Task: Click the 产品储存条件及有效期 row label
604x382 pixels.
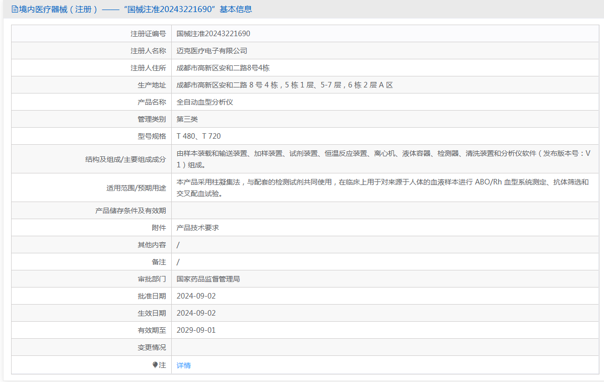Action: click(130, 211)
